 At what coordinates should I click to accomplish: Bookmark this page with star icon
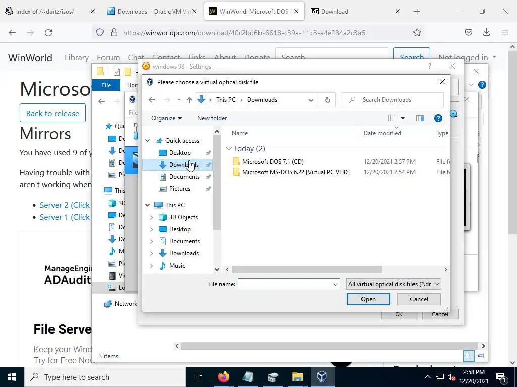click(417, 33)
